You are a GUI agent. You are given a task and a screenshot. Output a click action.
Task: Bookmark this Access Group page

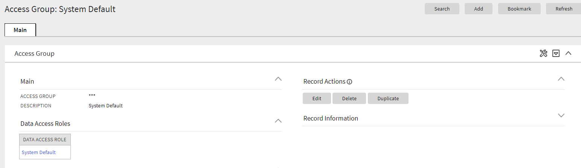tap(519, 9)
